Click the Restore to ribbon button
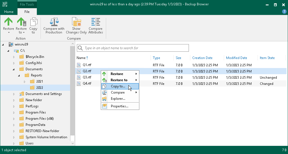288x154 pixels. point(21,26)
